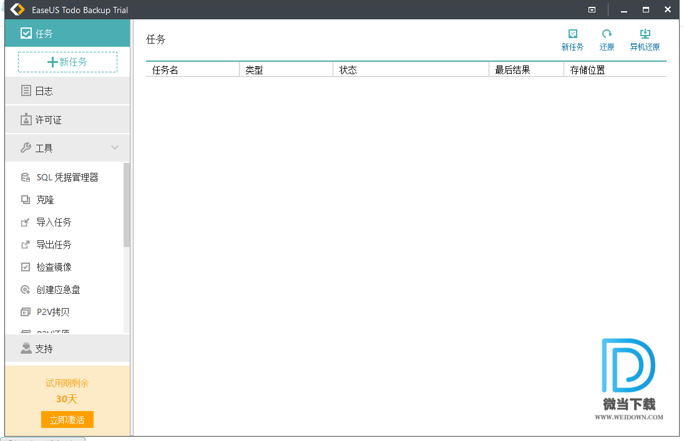The height and width of the screenshot is (441, 684).
Task: Sort by 类型 column header
Action: tap(286, 70)
